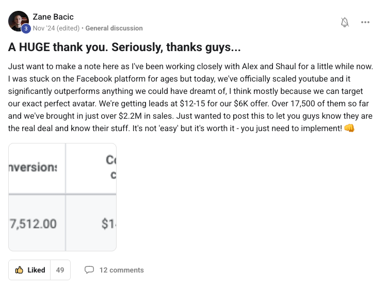This screenshot has width=387, height=288.
Task: Open the three-dot more options menu
Action: [365, 22]
